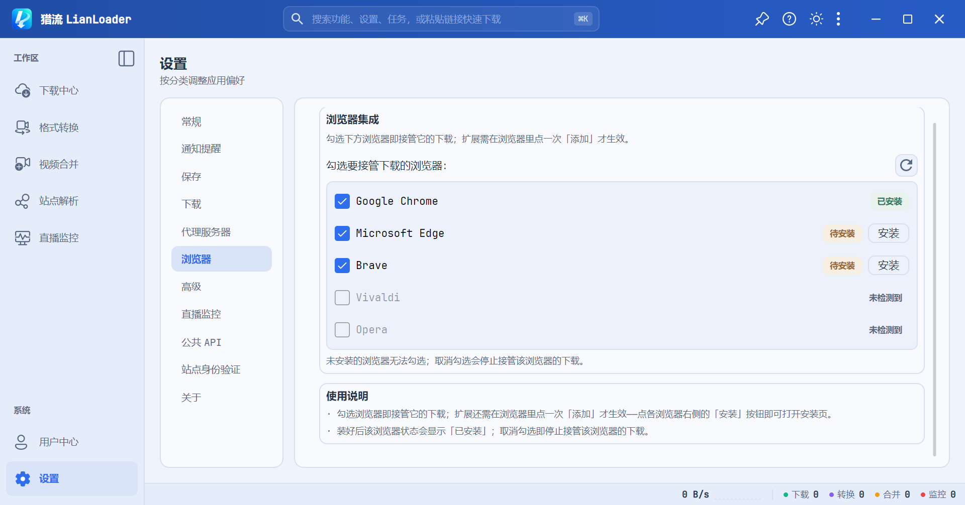Click the 监控 0 status bar entry
This screenshot has height=505, width=965.
(x=938, y=494)
